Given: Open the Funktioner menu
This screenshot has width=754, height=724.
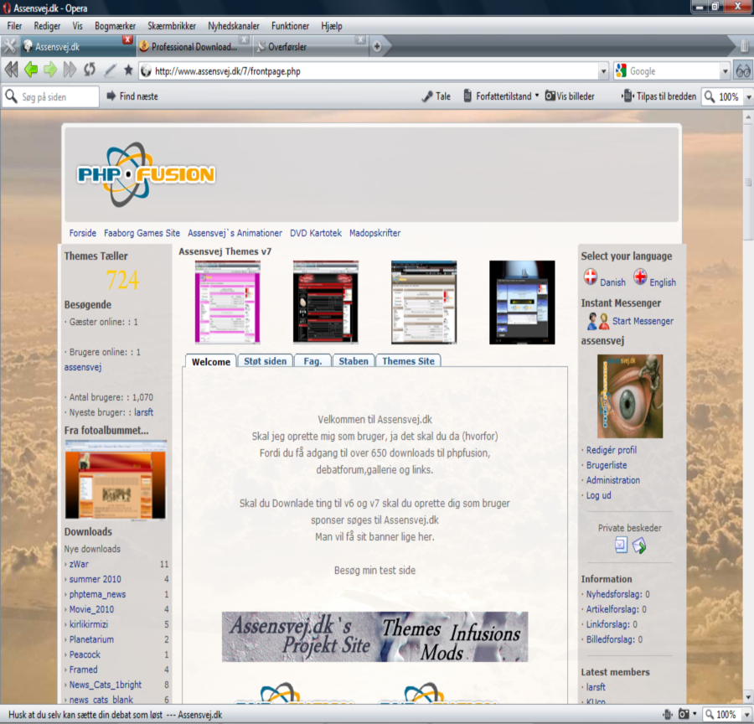Looking at the screenshot, I should pos(290,26).
